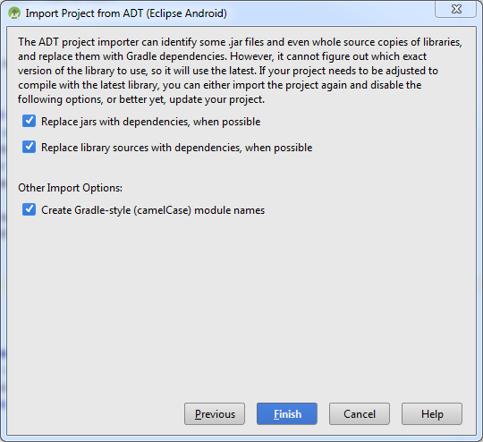Click the blank title bar area near close button
Viewport: 483px width, 442px height.
tap(329, 13)
